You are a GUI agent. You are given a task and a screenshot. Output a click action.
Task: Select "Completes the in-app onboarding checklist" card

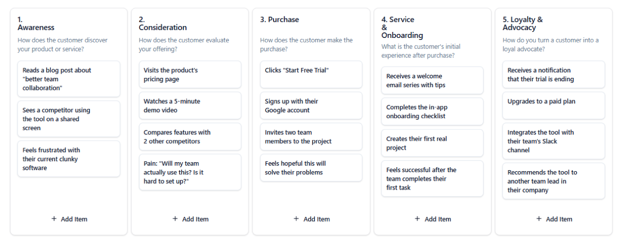[x=432, y=111]
